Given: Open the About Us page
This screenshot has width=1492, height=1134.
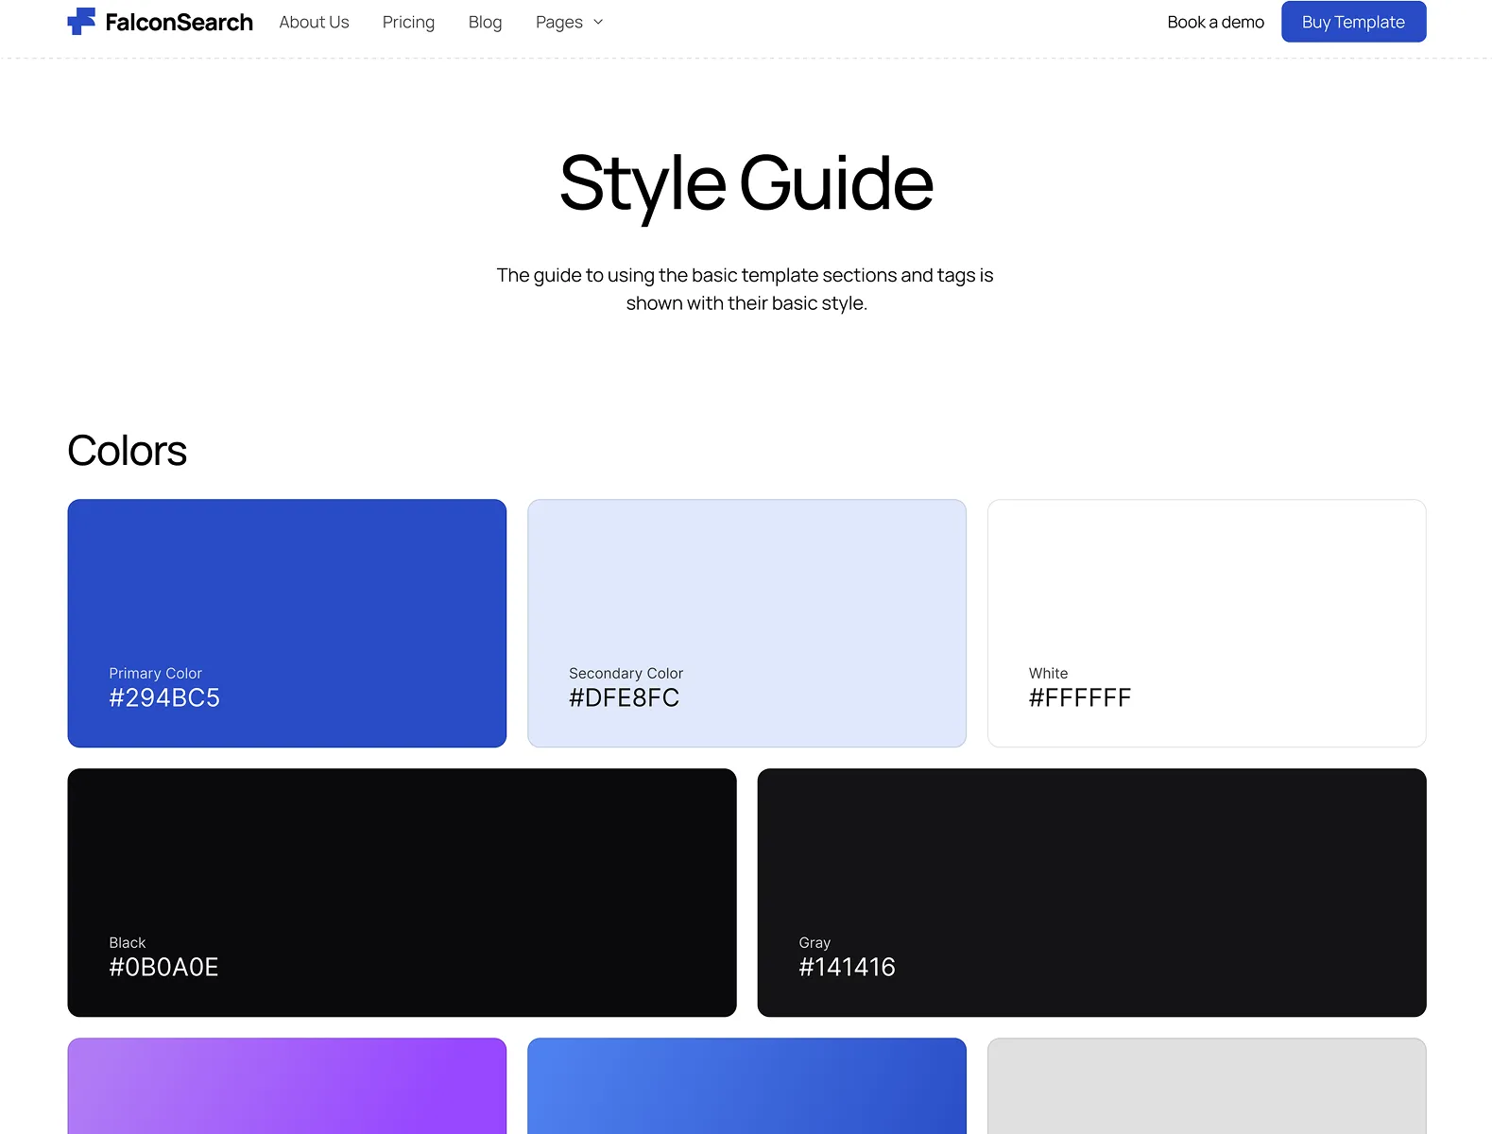Looking at the screenshot, I should [314, 22].
